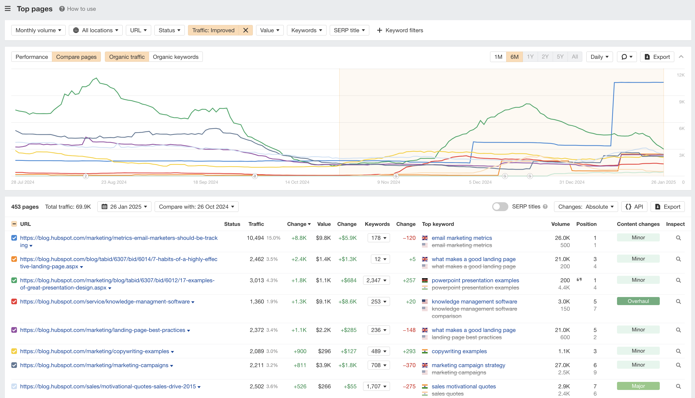The image size is (695, 398).
Task: Switch to the Performance tab
Action: click(32, 57)
